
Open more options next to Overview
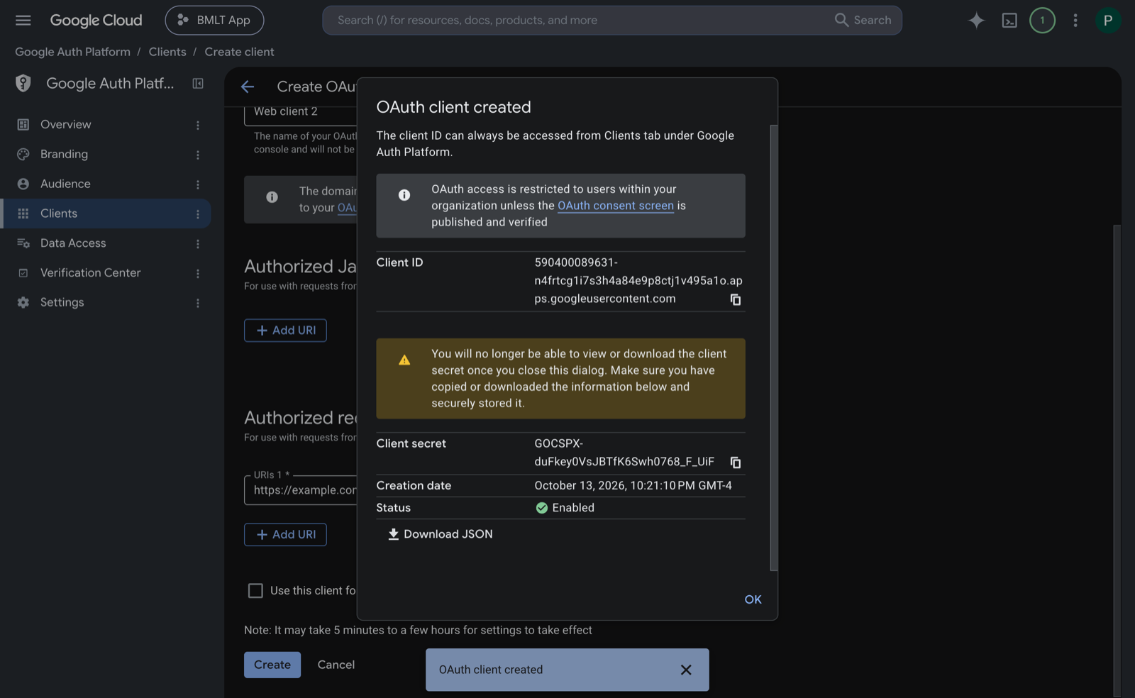(198, 126)
